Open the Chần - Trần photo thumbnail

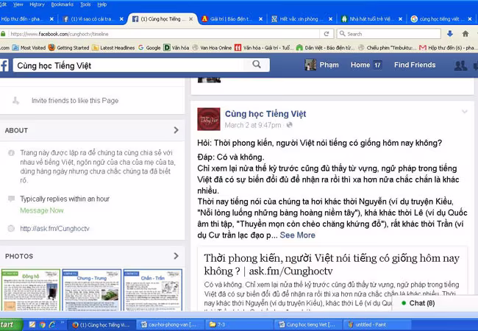[153, 290]
